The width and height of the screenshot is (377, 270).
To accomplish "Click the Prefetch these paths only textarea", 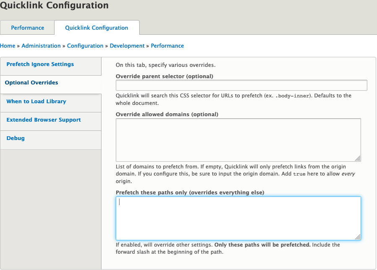I will coord(238,218).
